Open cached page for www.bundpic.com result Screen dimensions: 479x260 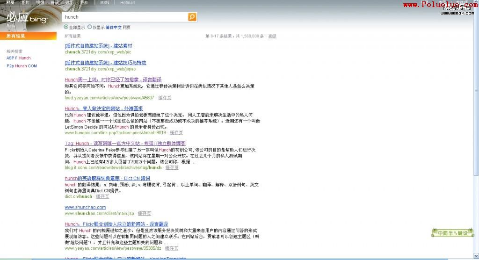point(176,133)
